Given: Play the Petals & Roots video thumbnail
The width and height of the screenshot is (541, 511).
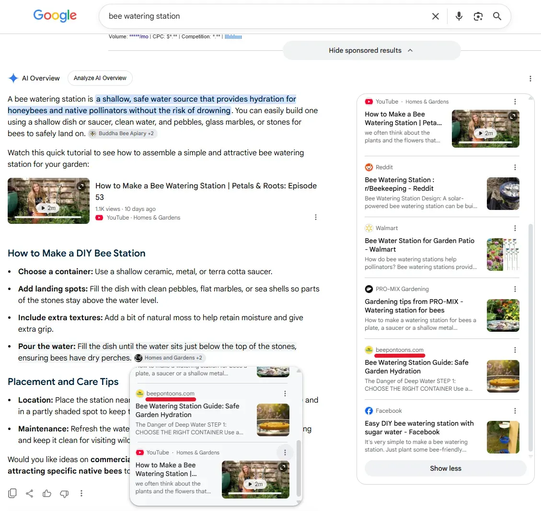Looking at the screenshot, I should pos(49,201).
